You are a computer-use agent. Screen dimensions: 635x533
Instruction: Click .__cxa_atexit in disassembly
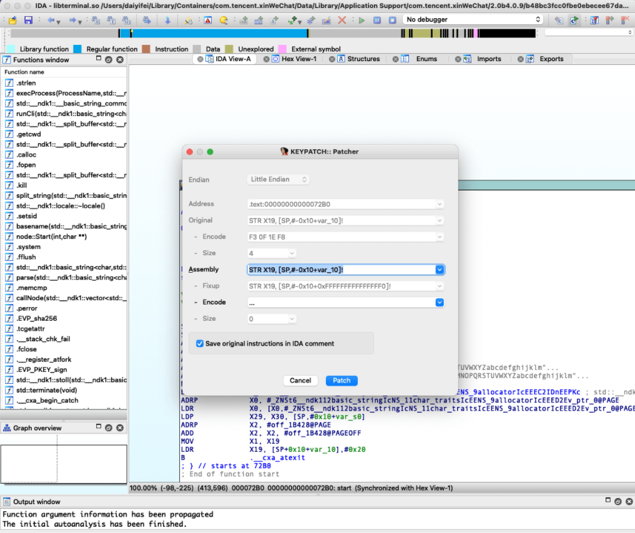click(277, 457)
